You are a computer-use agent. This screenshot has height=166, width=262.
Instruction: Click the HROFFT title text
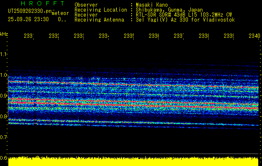click(x=42, y=3)
